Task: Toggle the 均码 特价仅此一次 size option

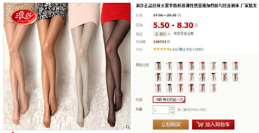Action: tap(169, 100)
